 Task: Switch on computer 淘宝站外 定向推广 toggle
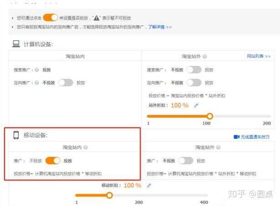(x=194, y=83)
